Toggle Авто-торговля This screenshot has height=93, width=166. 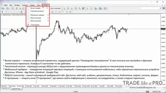[55, 9]
